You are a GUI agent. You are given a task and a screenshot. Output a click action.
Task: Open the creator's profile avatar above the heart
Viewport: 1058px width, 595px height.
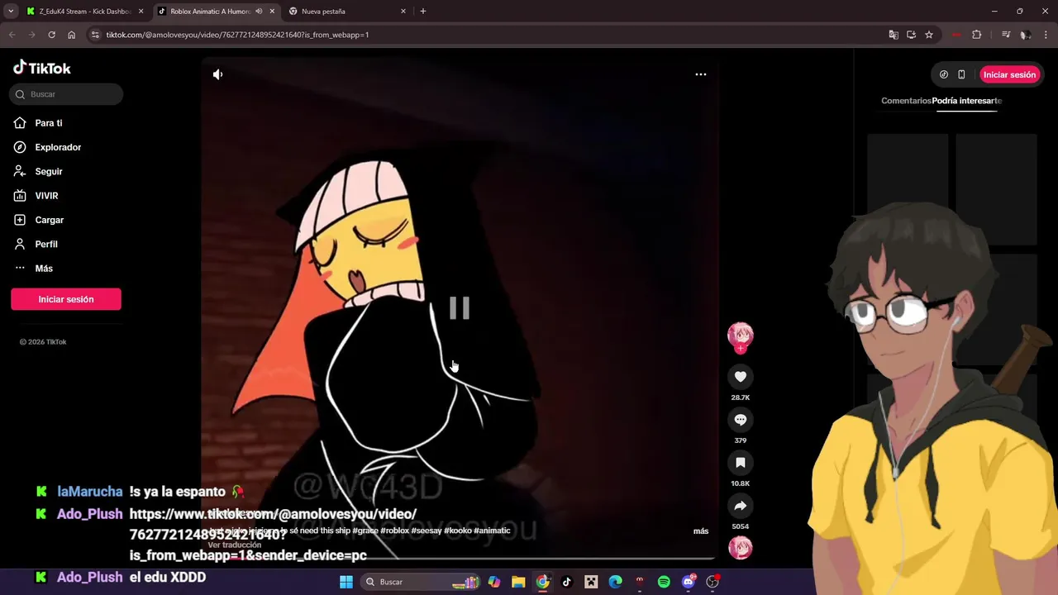pos(741,336)
